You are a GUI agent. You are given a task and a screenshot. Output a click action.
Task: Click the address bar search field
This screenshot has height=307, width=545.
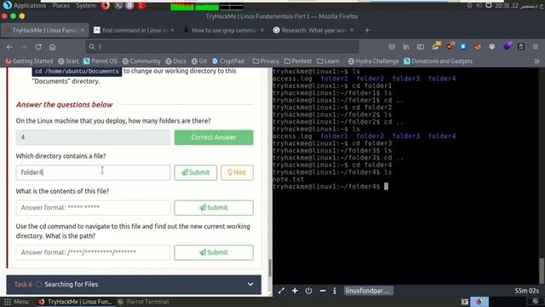click(x=222, y=47)
